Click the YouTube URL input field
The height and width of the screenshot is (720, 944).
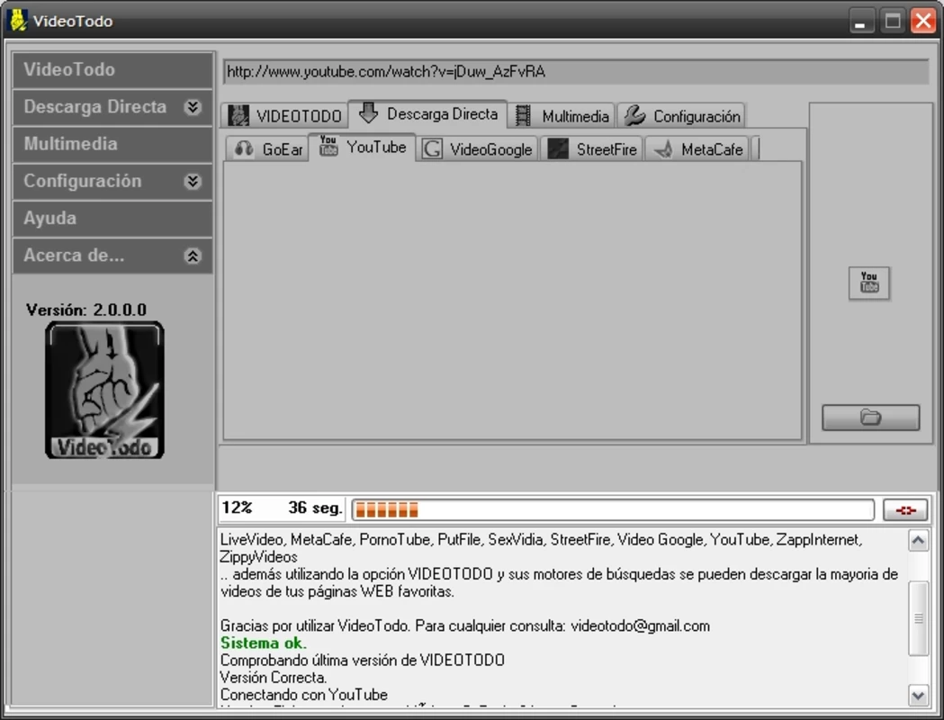click(x=576, y=72)
